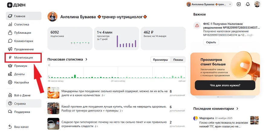Click the Поддержка chat icon
The height and width of the screenshot is (131, 267).
click(10, 112)
